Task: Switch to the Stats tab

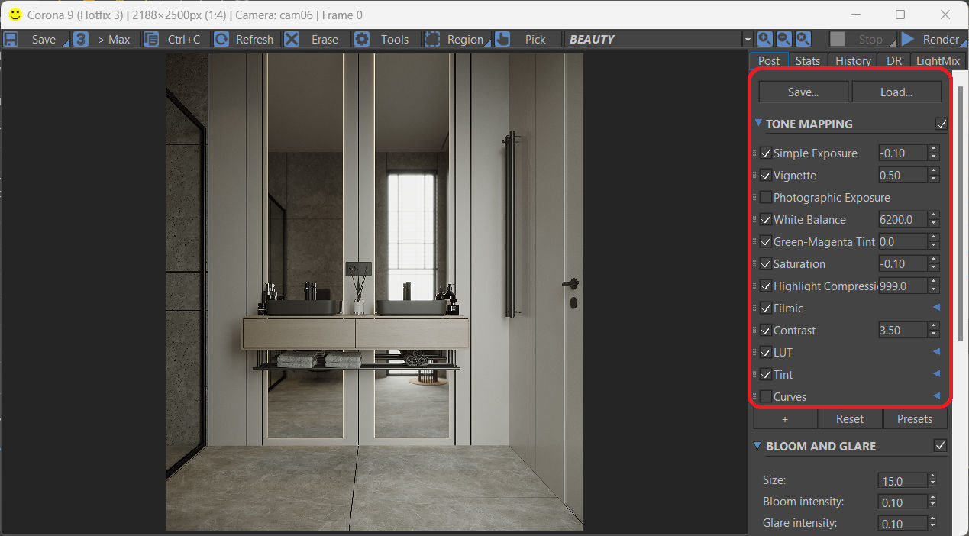Action: (808, 60)
